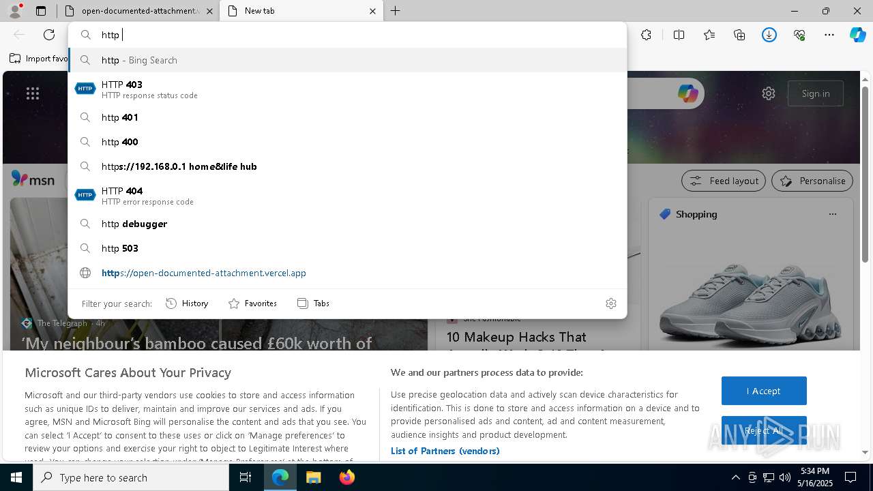Open the MSN apps grid icon
Viewport: 873px width, 491px height.
click(x=33, y=93)
